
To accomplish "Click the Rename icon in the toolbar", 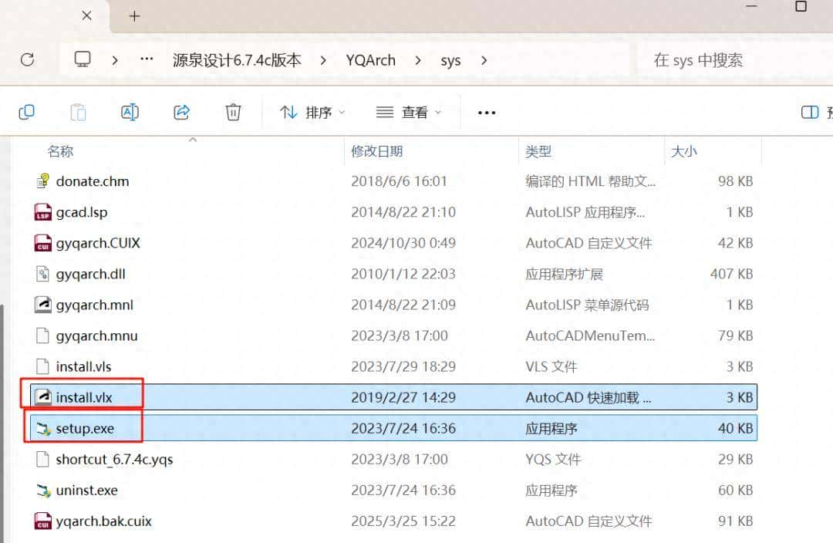I will [x=130, y=112].
